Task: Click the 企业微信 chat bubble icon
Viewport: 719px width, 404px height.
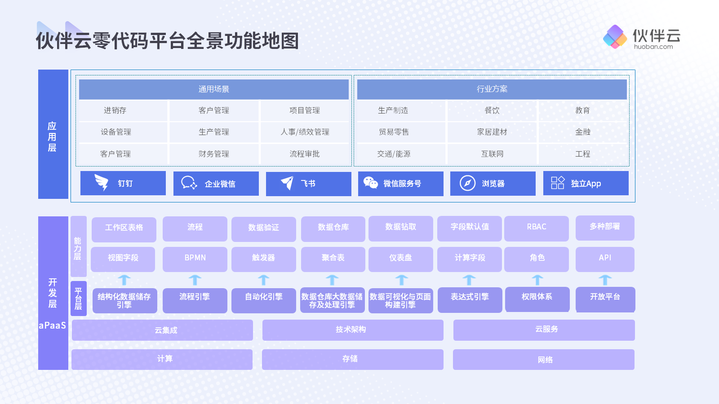Action: (189, 183)
